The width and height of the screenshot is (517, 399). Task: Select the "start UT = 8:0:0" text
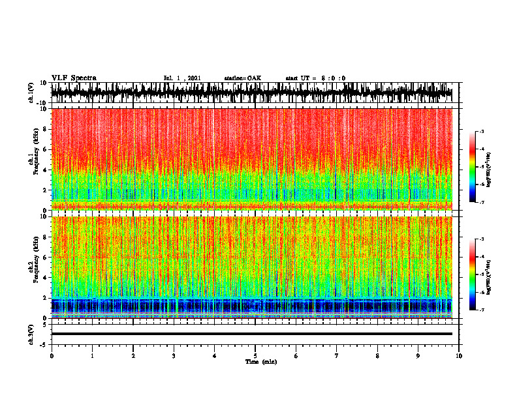315,78
